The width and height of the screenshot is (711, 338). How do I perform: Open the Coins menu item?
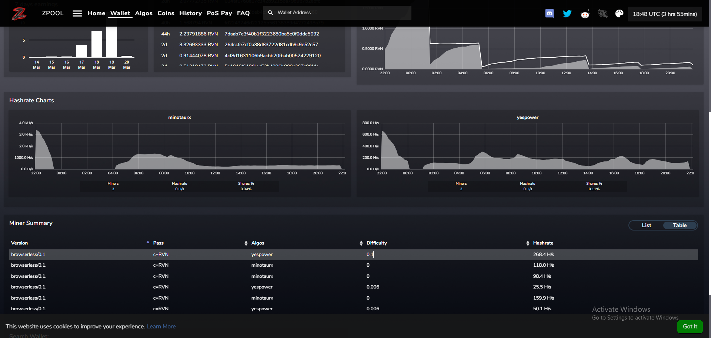(166, 13)
